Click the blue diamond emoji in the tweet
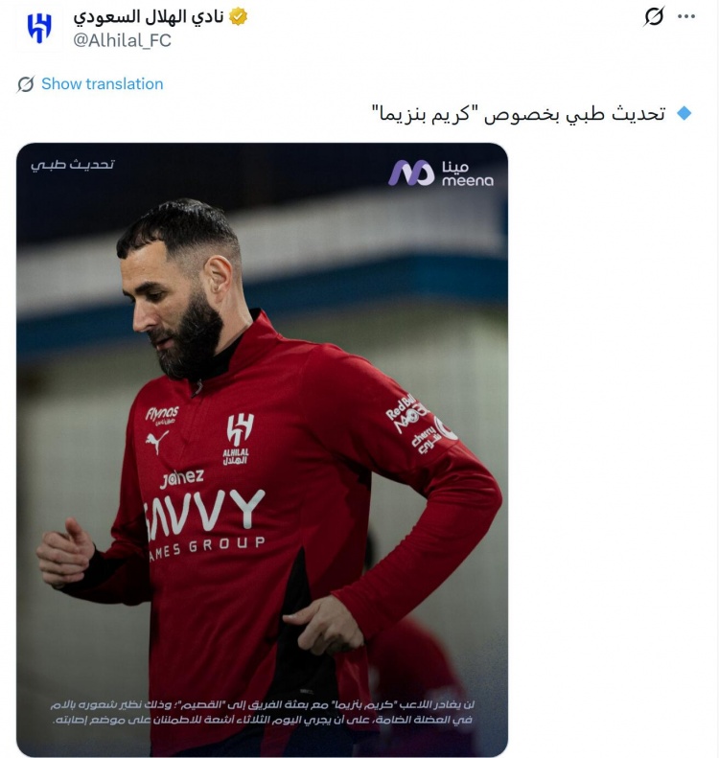719x758 pixels. [x=684, y=114]
